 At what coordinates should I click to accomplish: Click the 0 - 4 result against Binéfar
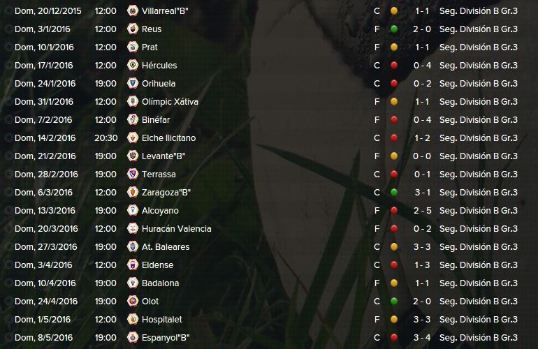422,120
